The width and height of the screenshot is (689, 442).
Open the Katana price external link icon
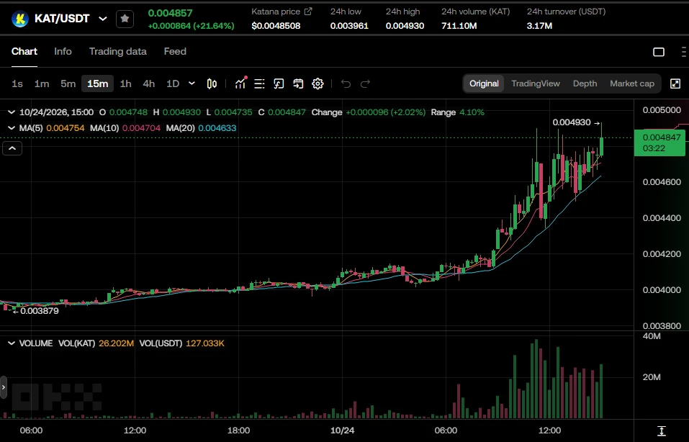click(308, 12)
